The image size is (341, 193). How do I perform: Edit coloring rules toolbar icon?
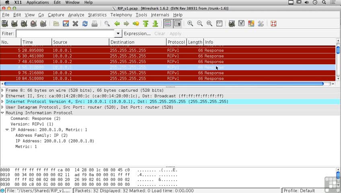[251, 23]
